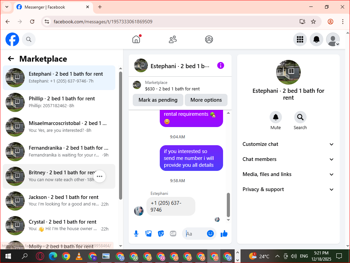Open the Windows Start menu

click(8, 256)
